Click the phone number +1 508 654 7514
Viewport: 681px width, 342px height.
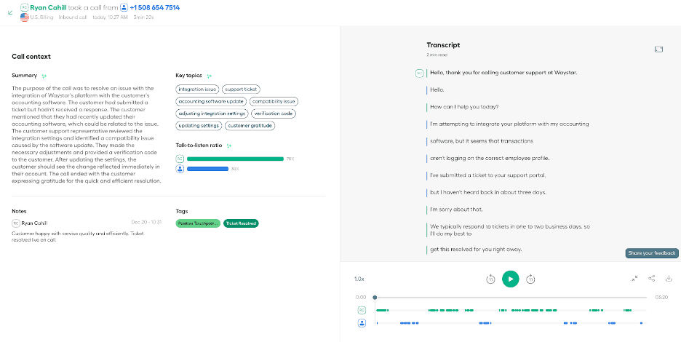(x=154, y=7)
